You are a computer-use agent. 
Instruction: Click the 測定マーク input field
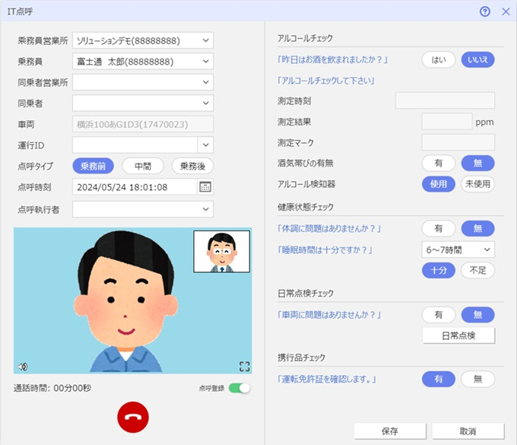[458, 142]
